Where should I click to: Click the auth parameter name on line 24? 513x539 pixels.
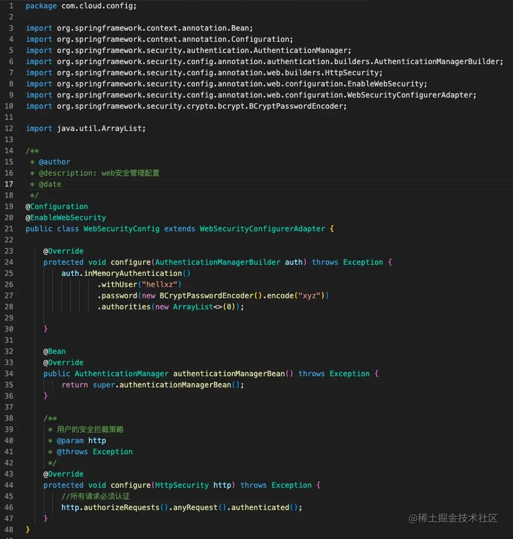(294, 263)
